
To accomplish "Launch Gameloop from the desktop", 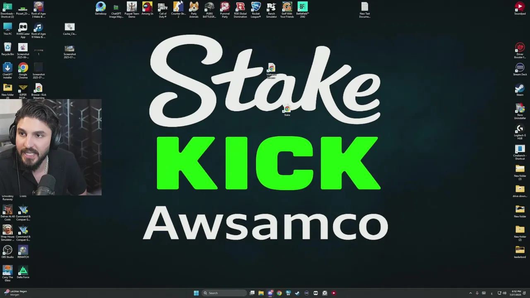I will (x=101, y=8).
